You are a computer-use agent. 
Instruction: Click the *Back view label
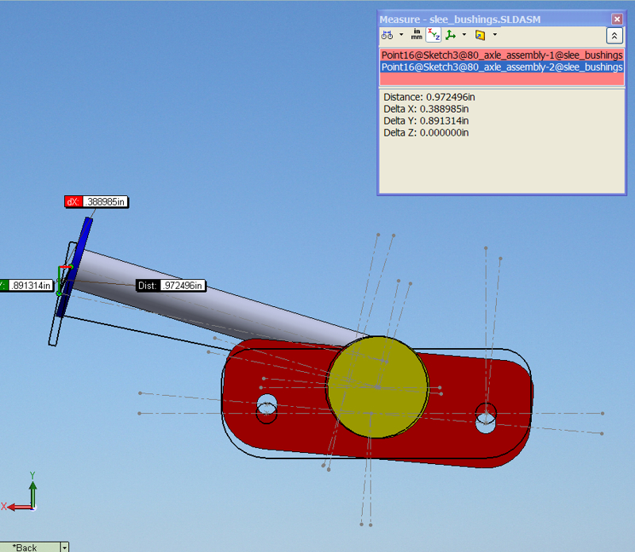point(25,547)
